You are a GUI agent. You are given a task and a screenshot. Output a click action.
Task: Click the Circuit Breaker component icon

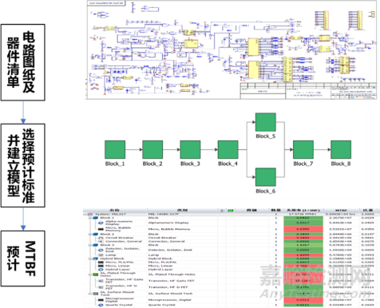[101, 238]
